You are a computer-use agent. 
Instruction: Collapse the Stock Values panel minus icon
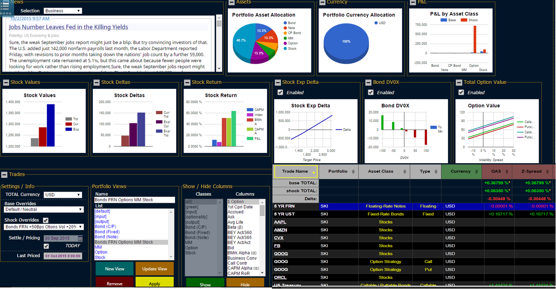point(6,83)
